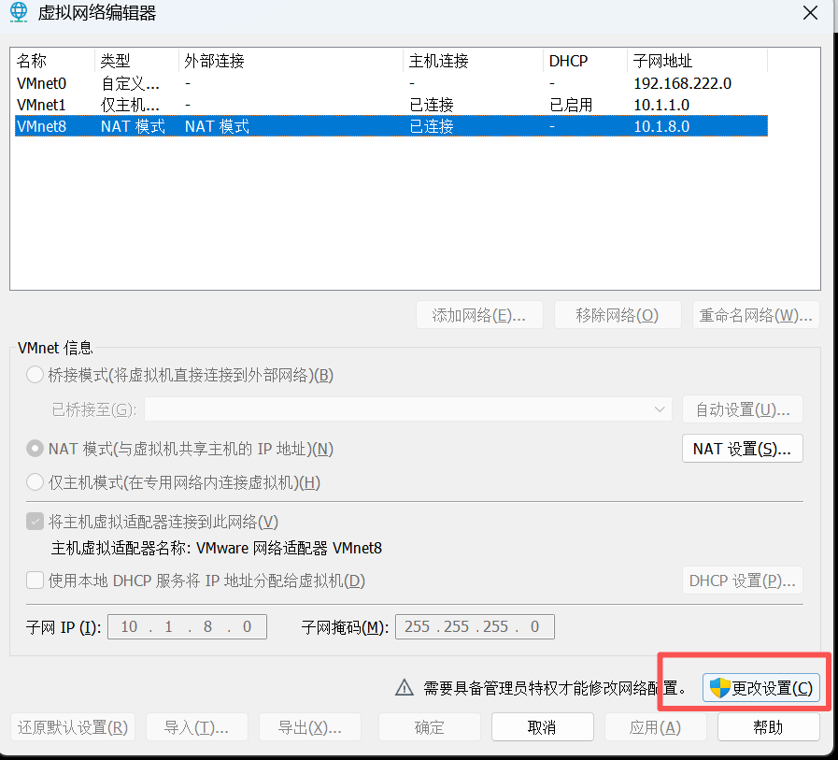
Task: Select the VMnet0 network row
Action: click(391, 83)
